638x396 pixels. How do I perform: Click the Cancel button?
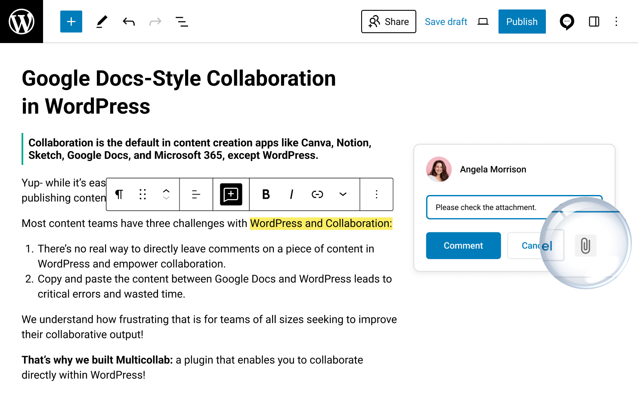536,246
